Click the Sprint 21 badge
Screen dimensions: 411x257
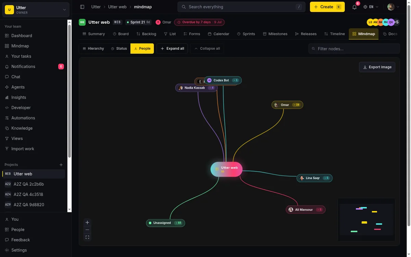click(x=138, y=22)
